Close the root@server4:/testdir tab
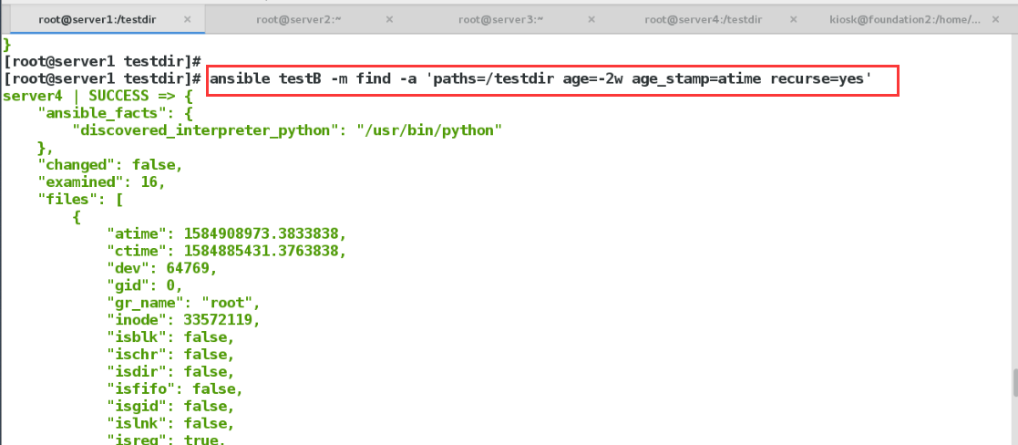 [x=795, y=19]
